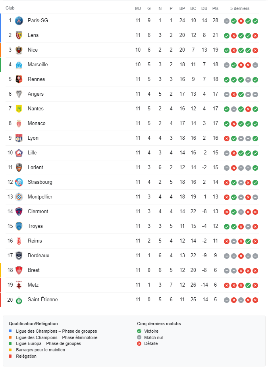Click the green Victoire legend icon

point(139,331)
